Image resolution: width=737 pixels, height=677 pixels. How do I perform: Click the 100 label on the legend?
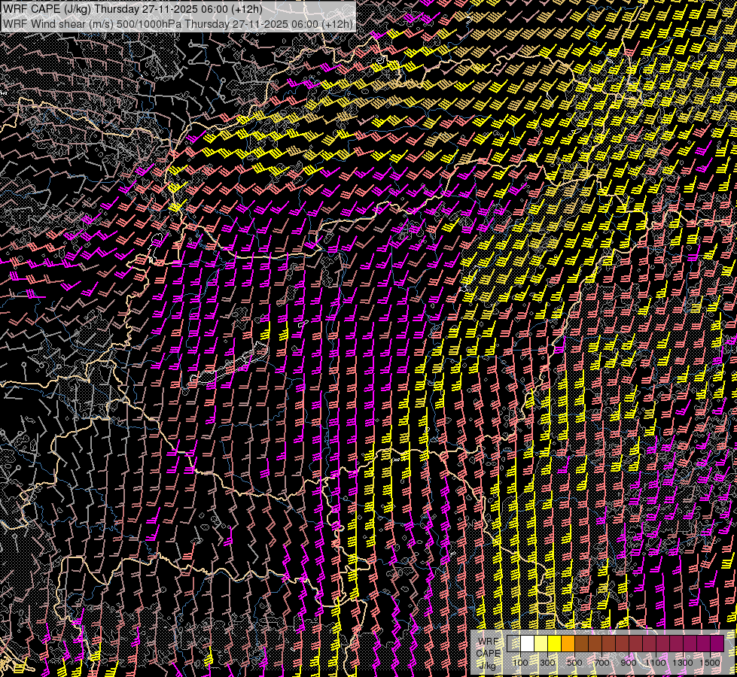click(520, 663)
